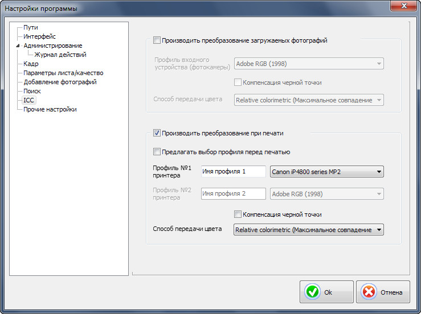Collapse the Администрирование tree node
Viewport: 421px width, 314px height.
click(18, 46)
